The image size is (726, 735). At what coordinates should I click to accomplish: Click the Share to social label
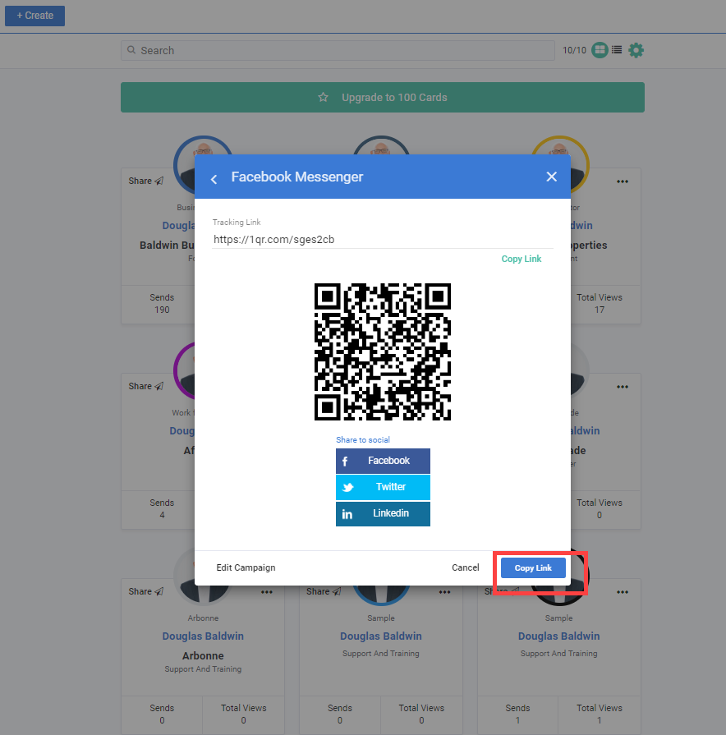[363, 439]
